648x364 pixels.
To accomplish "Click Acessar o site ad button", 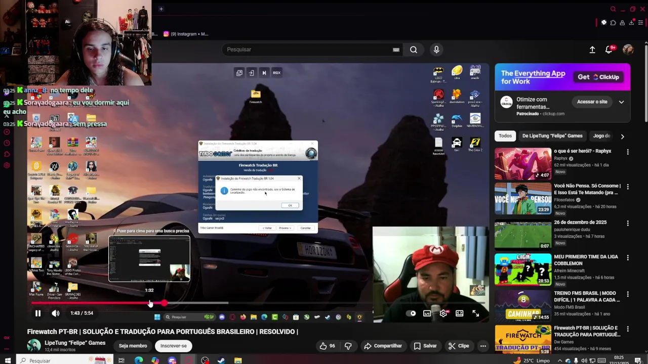I will pos(592,102).
